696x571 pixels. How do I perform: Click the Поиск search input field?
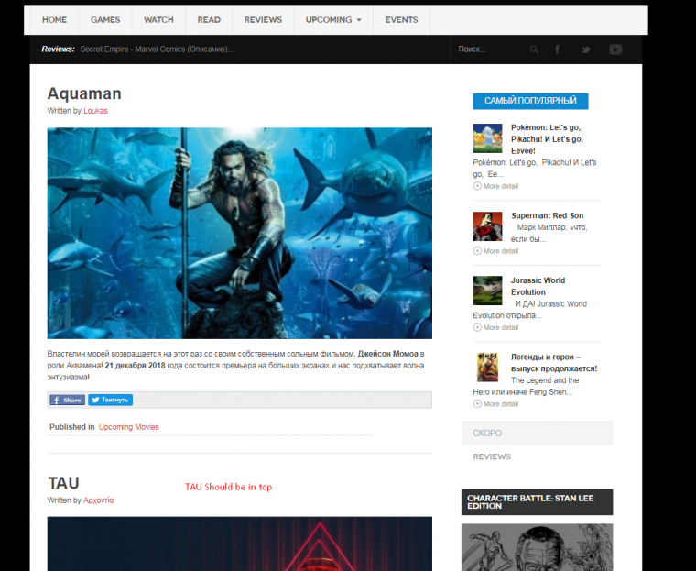click(x=491, y=49)
